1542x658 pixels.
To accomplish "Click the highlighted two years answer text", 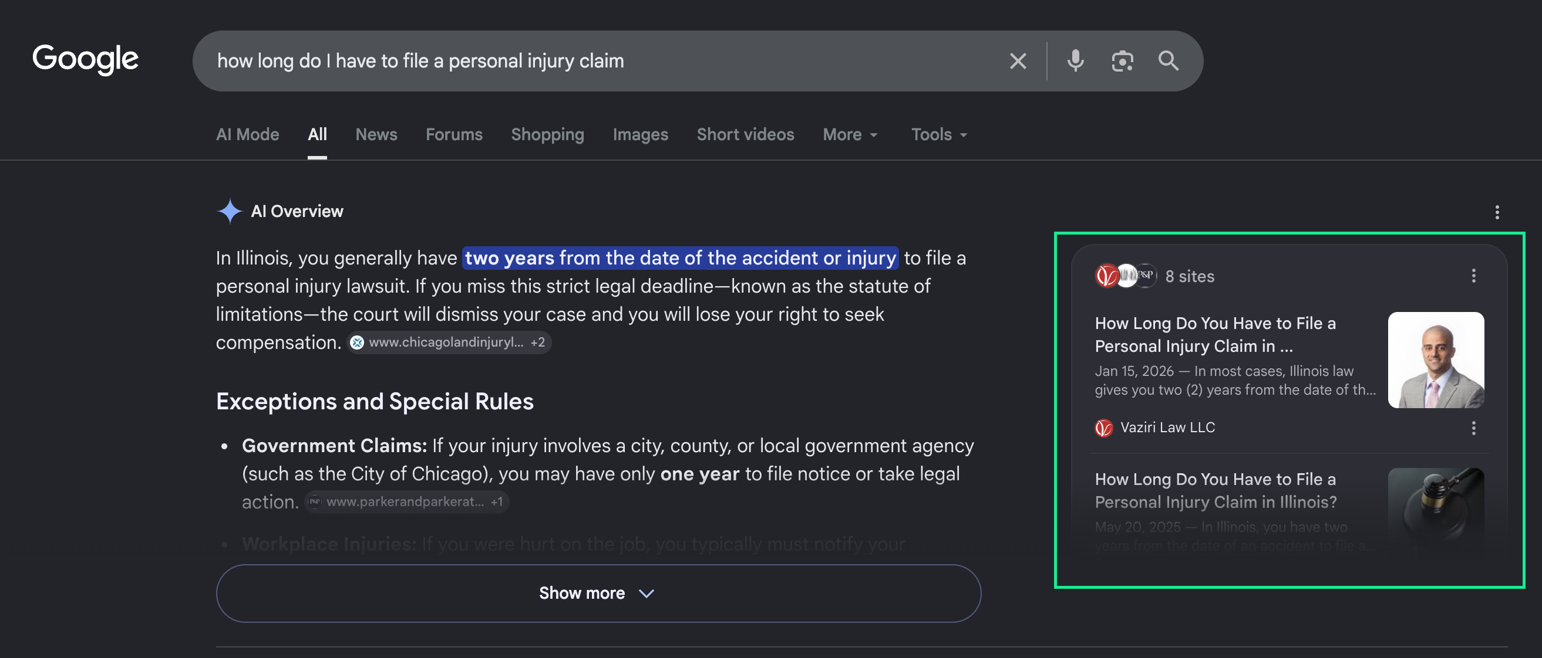I will coord(680,257).
